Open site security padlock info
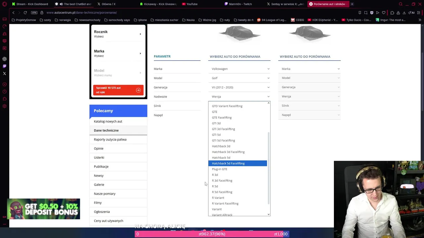This screenshot has height=238, width=424. (x=42, y=13)
